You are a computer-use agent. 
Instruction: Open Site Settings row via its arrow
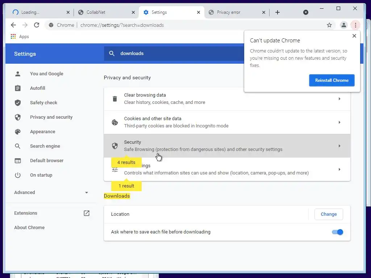click(339, 169)
